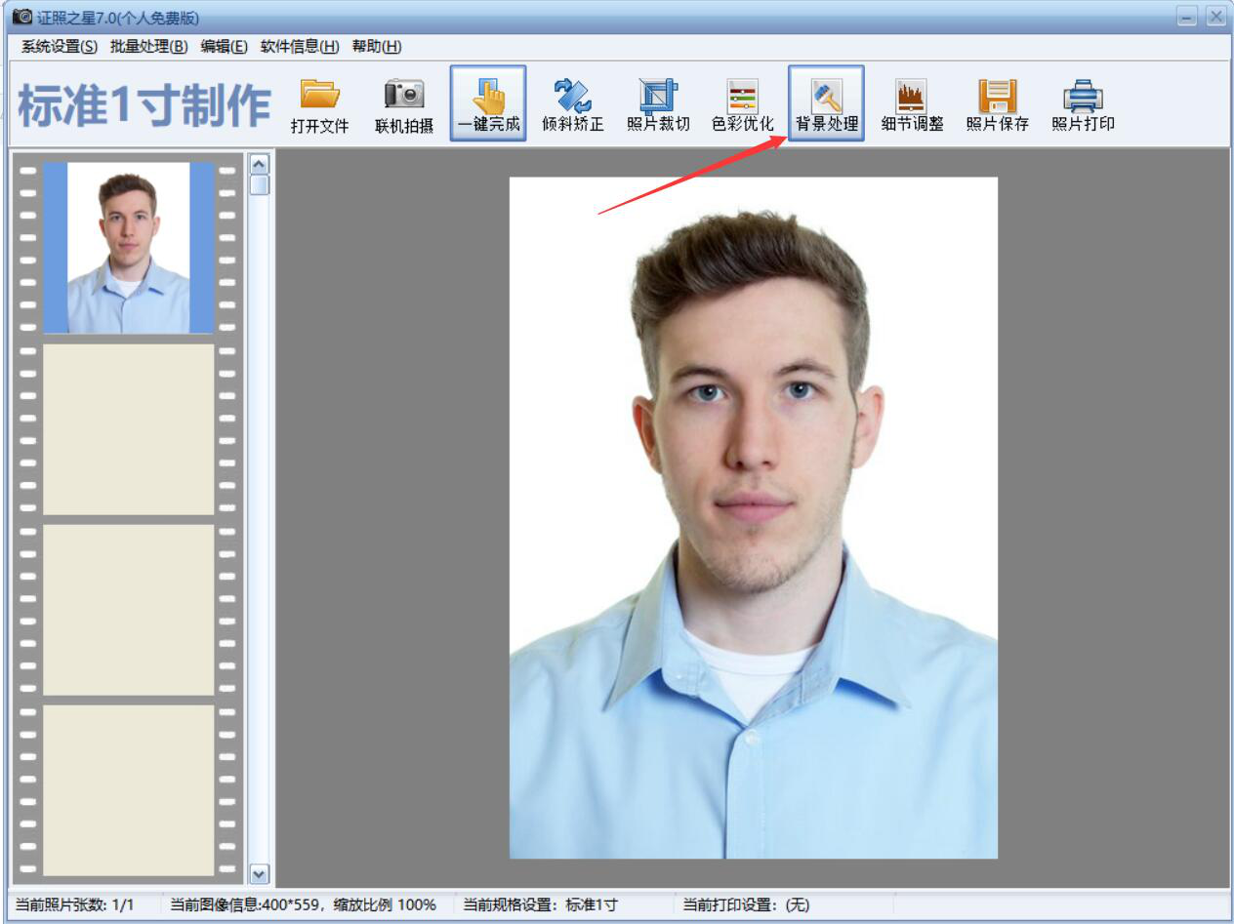Viewport: 1234px width, 924px height.
Task: Open the 批量处理(B) menu
Action: tap(148, 47)
